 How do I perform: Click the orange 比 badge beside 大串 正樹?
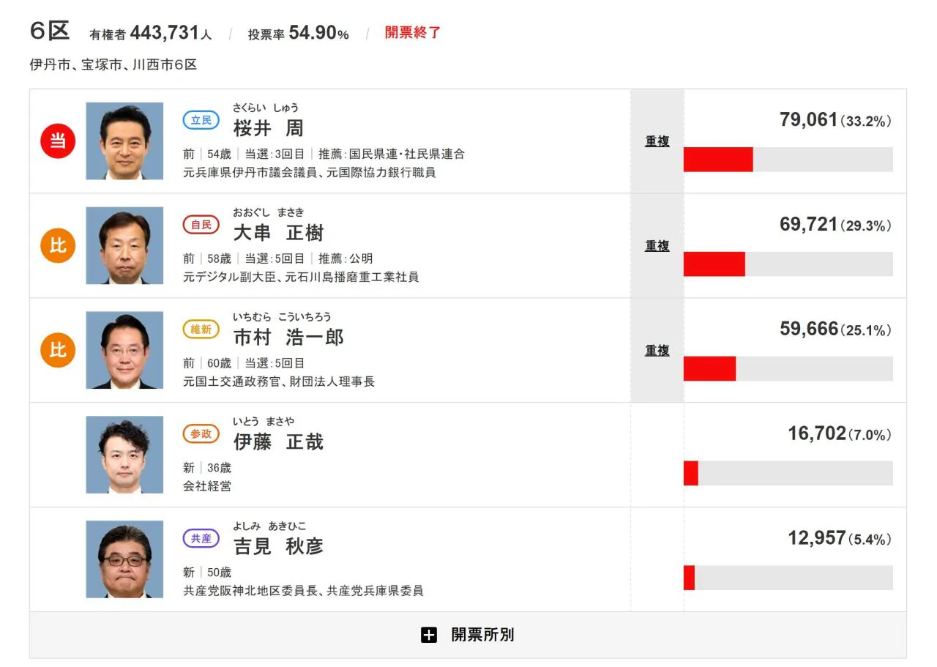click(x=57, y=246)
